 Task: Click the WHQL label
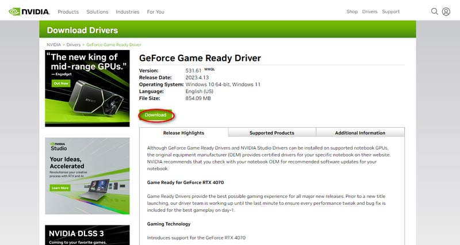(x=209, y=69)
